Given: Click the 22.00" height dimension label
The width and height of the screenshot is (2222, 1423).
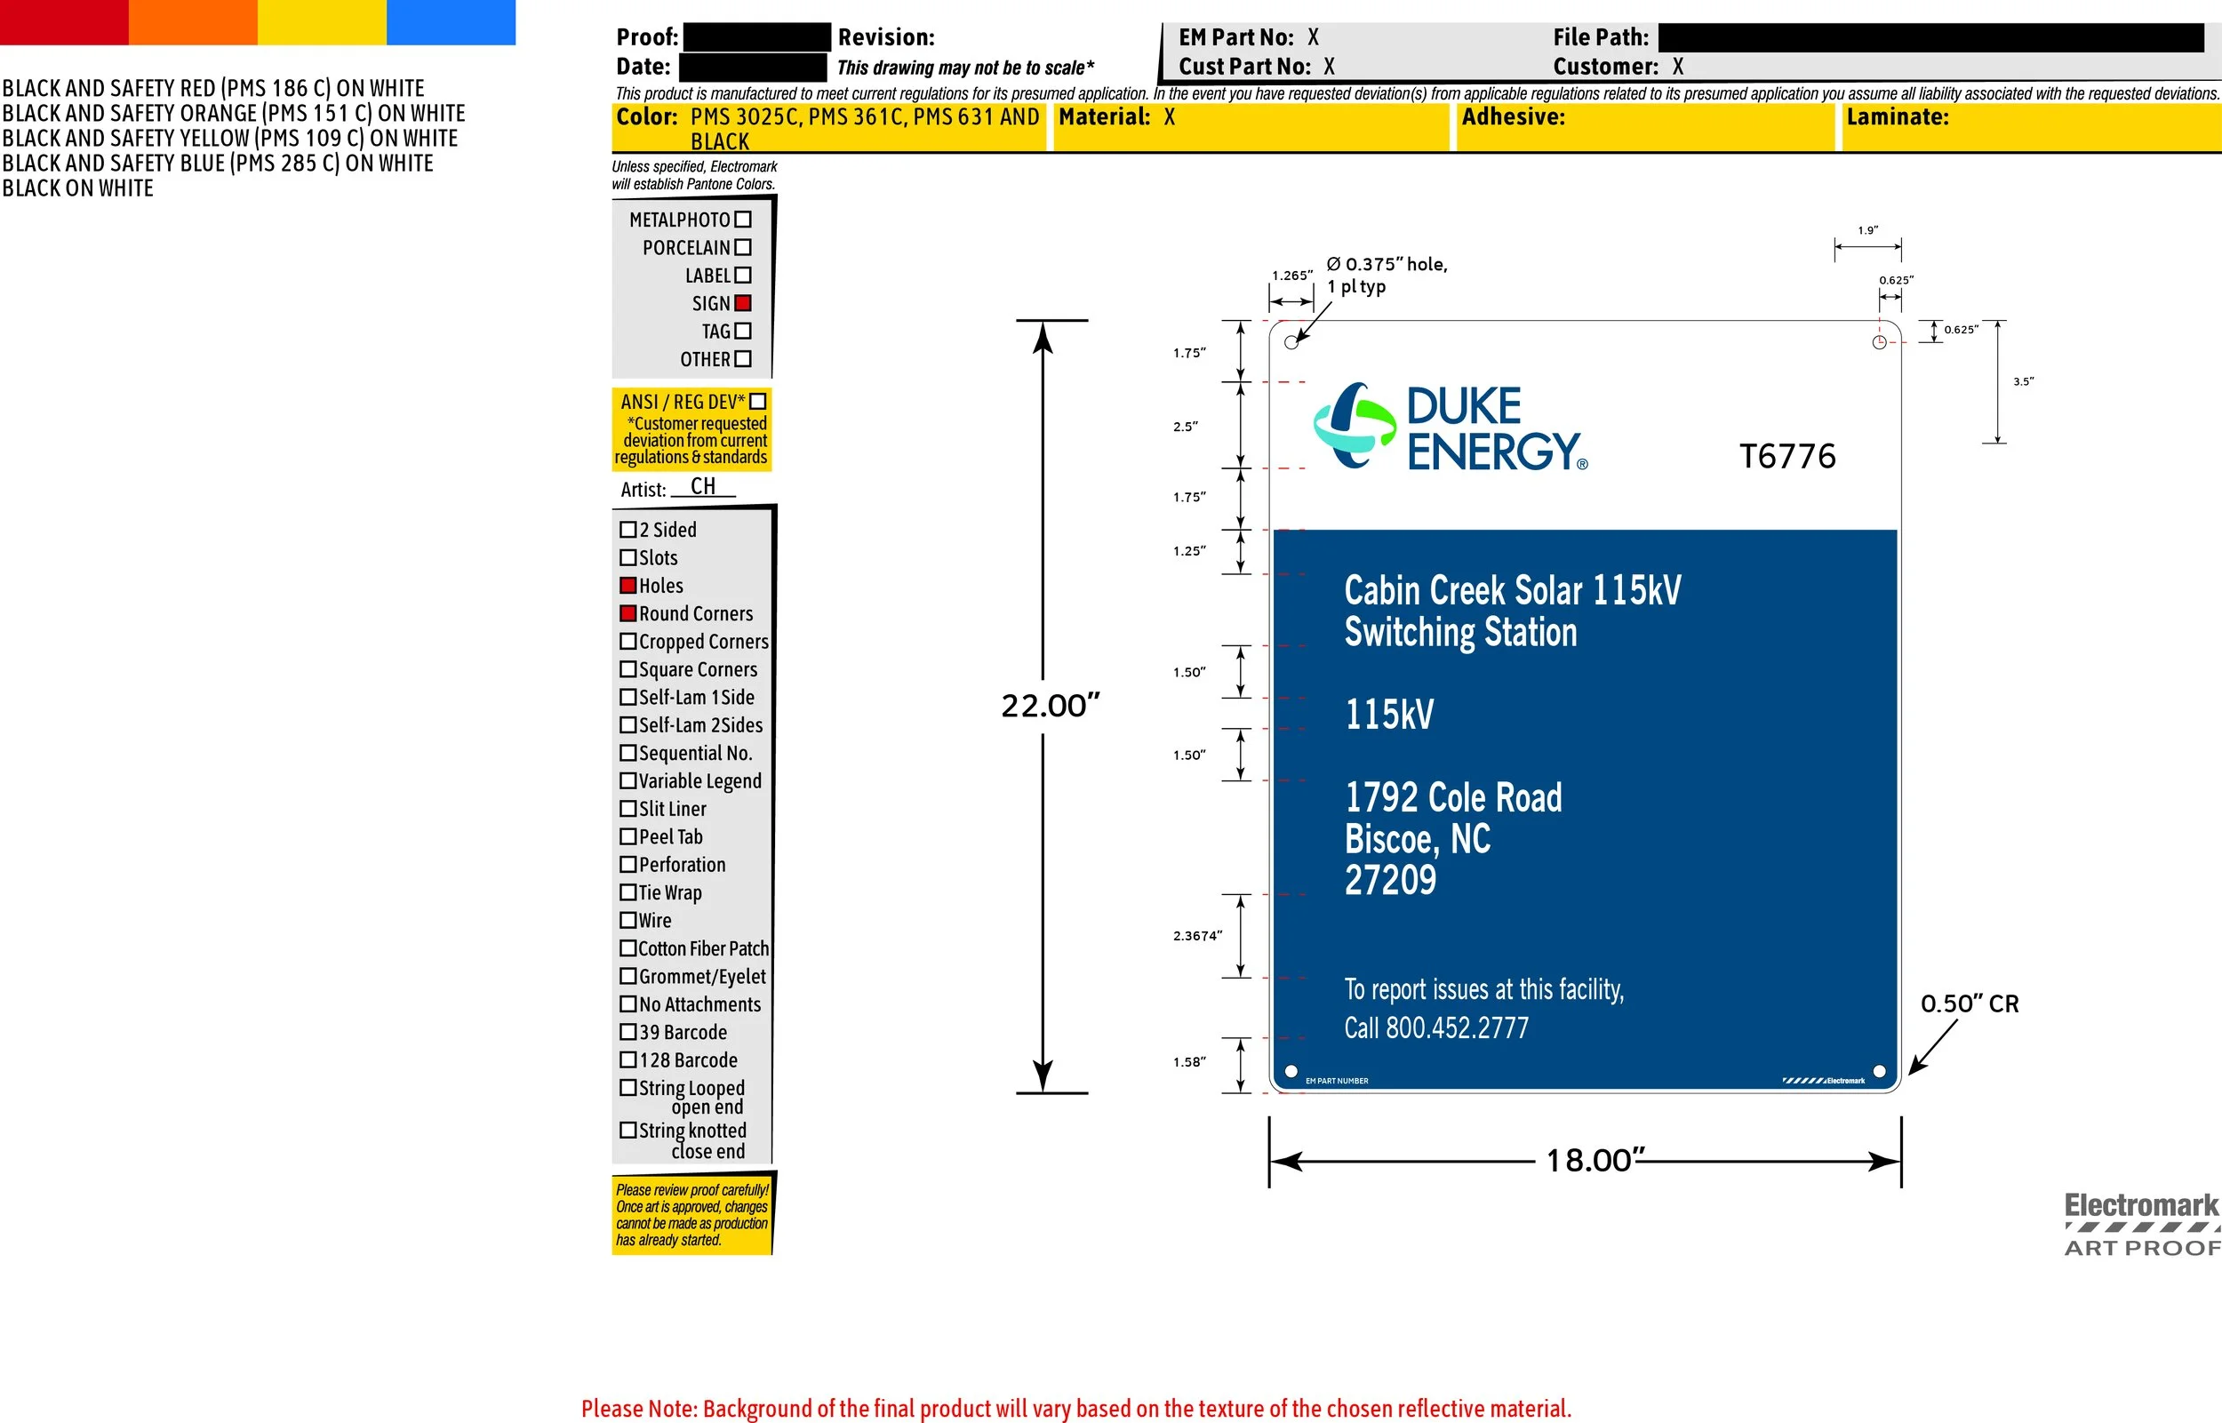Looking at the screenshot, I should tap(1051, 706).
